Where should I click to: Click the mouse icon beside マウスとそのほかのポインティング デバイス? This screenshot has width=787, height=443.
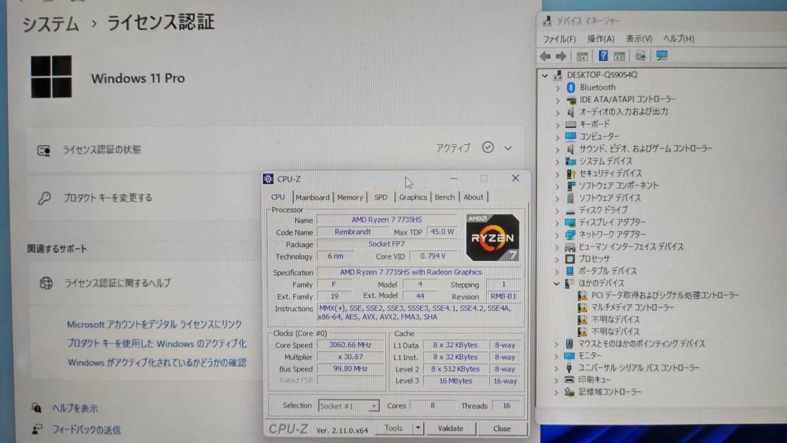pos(571,343)
